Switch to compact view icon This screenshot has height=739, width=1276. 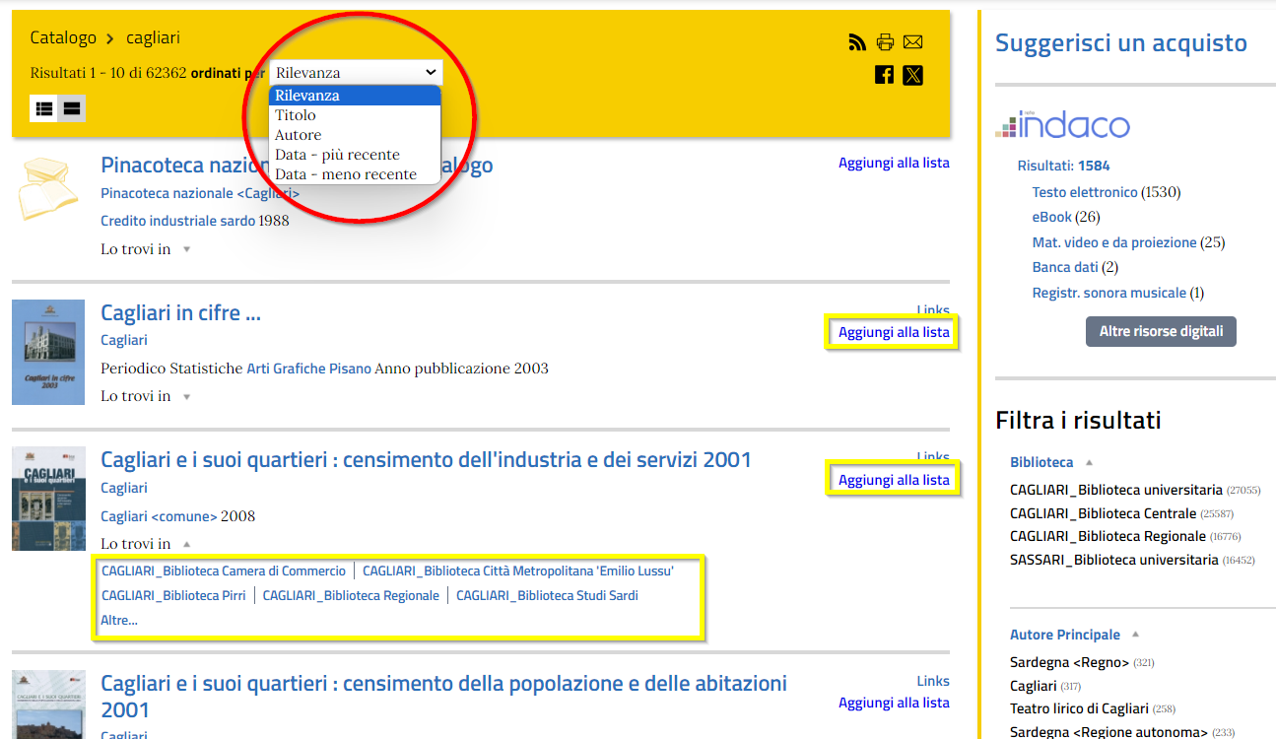pyautogui.click(x=72, y=108)
